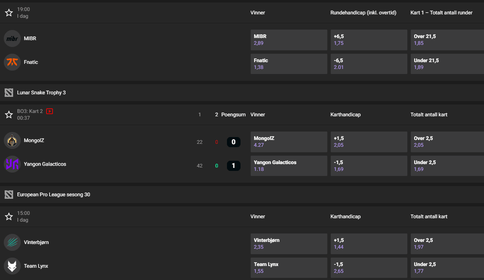Viewport: 484px width, 280px height.
Task: Click the Dota icon beside European Pro League
Action: coord(9,195)
